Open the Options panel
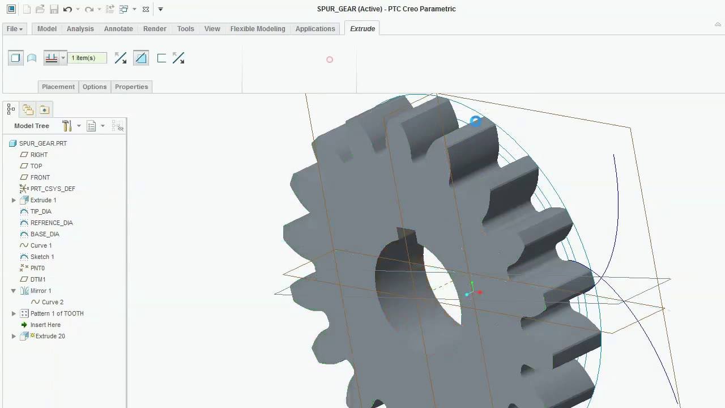The height and width of the screenshot is (408, 725). (95, 87)
